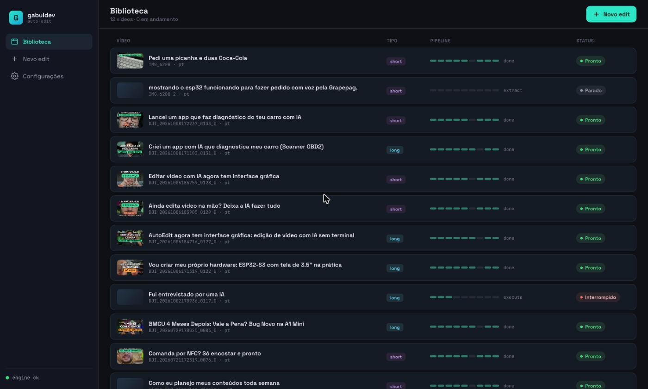Click pipeline progress bar of the Fui entrevistado row

(464, 297)
